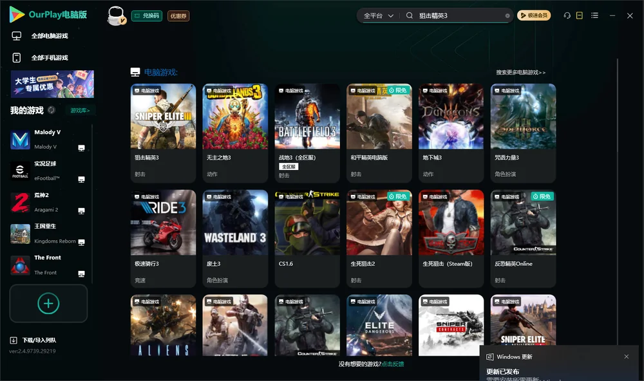
Task: Click the search magnifier icon
Action: point(409,15)
